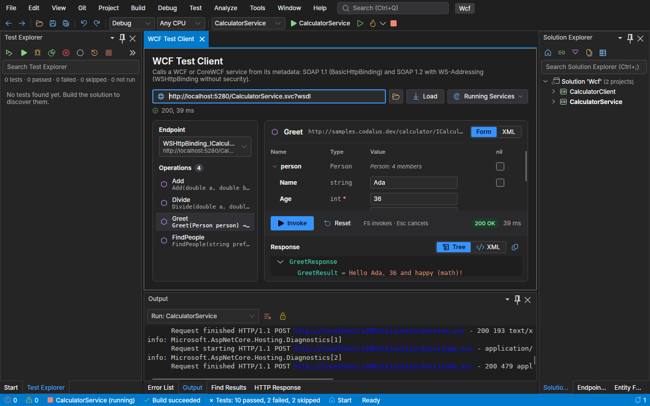Check the nil checkbox for Name row
The image size is (650, 406).
[500, 183]
